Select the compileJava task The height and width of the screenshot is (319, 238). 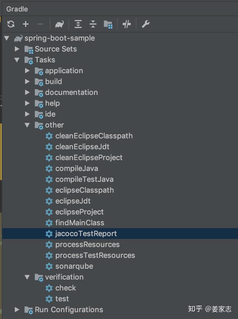(77, 168)
